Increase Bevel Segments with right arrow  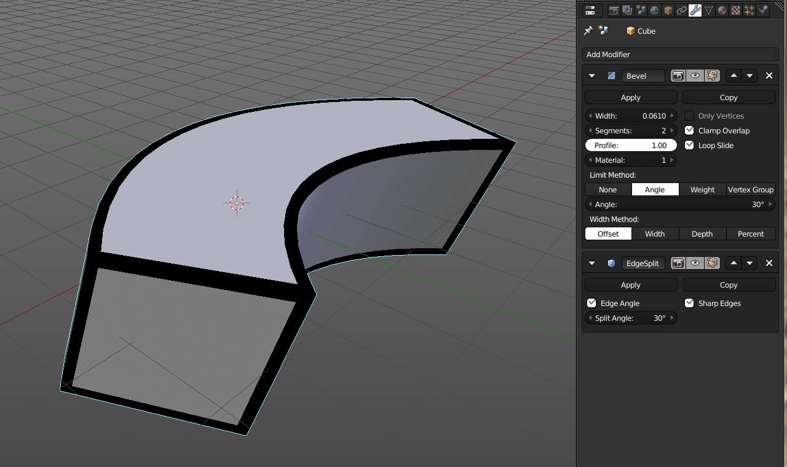672,130
